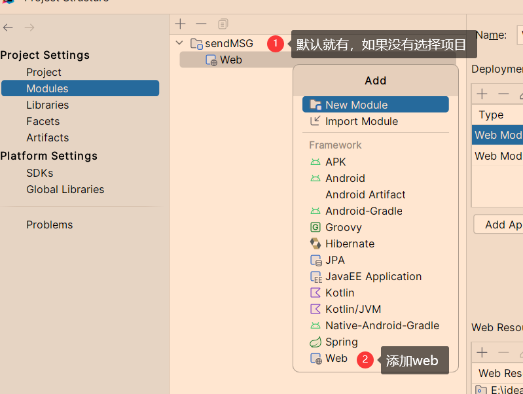Open Artifacts settings section

tap(47, 137)
